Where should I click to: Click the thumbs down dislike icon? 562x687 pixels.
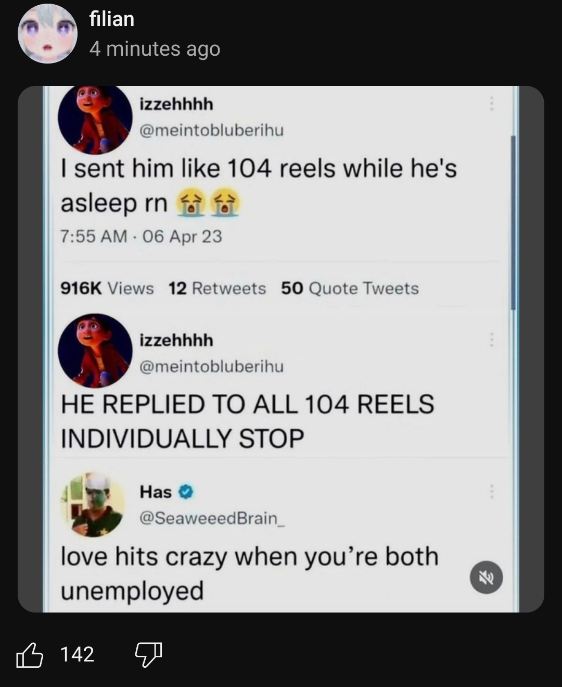(x=148, y=655)
